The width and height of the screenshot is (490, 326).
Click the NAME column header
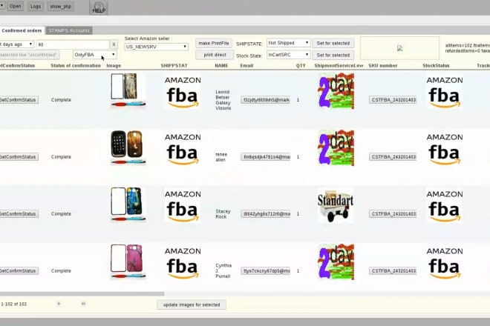point(221,65)
